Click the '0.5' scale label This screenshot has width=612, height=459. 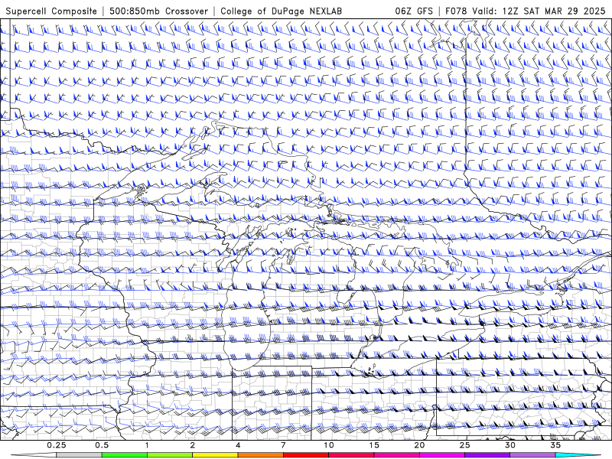[x=102, y=445]
